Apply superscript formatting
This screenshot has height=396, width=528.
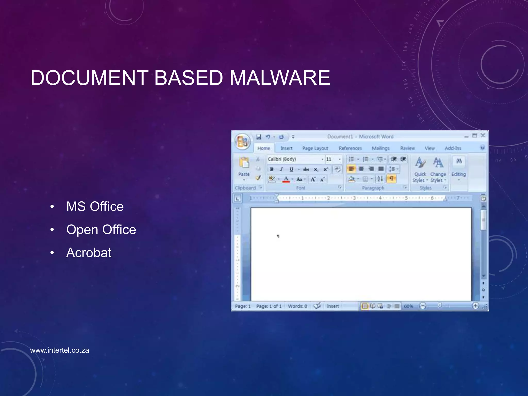click(326, 169)
